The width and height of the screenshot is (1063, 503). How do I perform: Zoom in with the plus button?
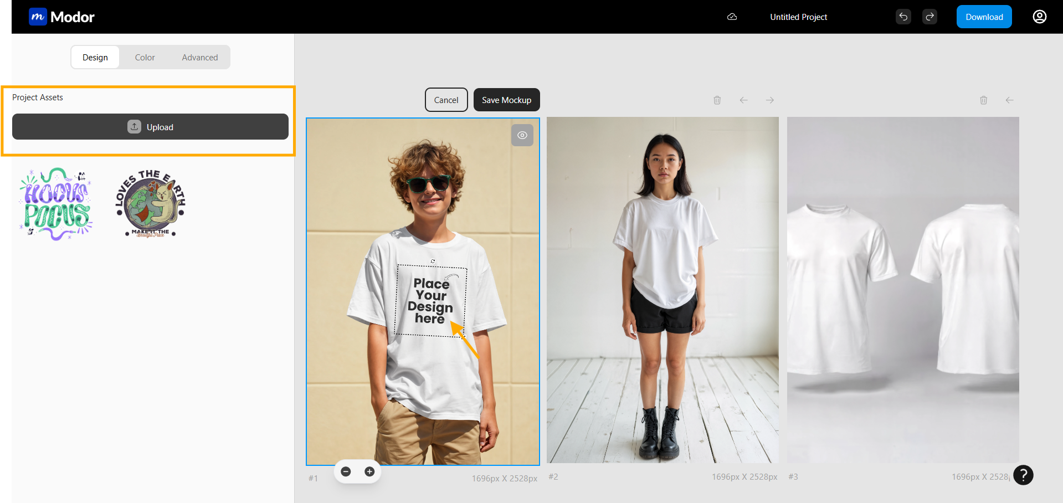[x=369, y=471]
